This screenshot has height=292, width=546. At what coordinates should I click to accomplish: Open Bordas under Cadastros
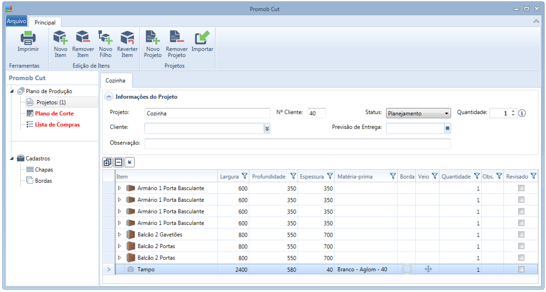pyautogui.click(x=44, y=181)
